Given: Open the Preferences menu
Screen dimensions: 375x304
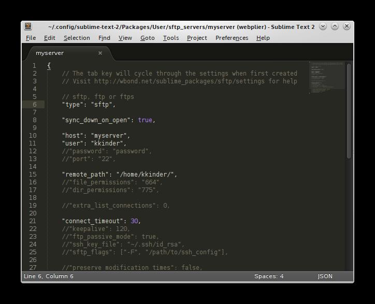Looking at the screenshot, I should [x=232, y=38].
